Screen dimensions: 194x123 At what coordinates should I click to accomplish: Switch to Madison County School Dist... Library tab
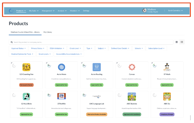pyautogui.click(x=25, y=32)
